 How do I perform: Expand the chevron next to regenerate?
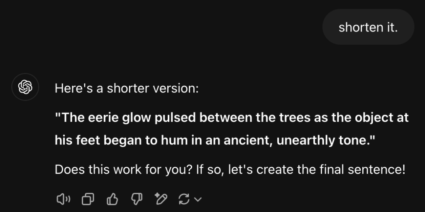198,200
